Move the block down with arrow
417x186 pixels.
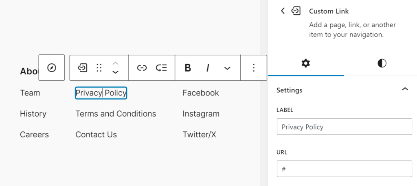116,72
